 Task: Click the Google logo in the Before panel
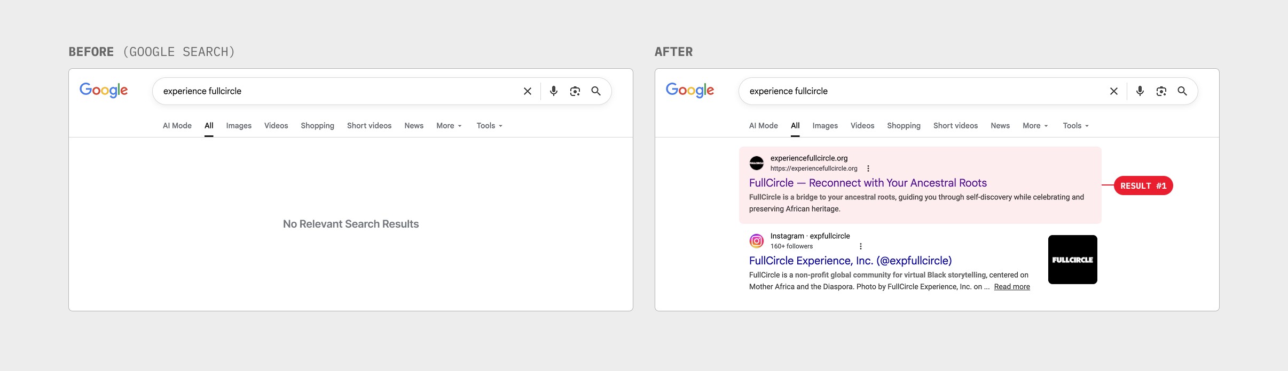[104, 90]
